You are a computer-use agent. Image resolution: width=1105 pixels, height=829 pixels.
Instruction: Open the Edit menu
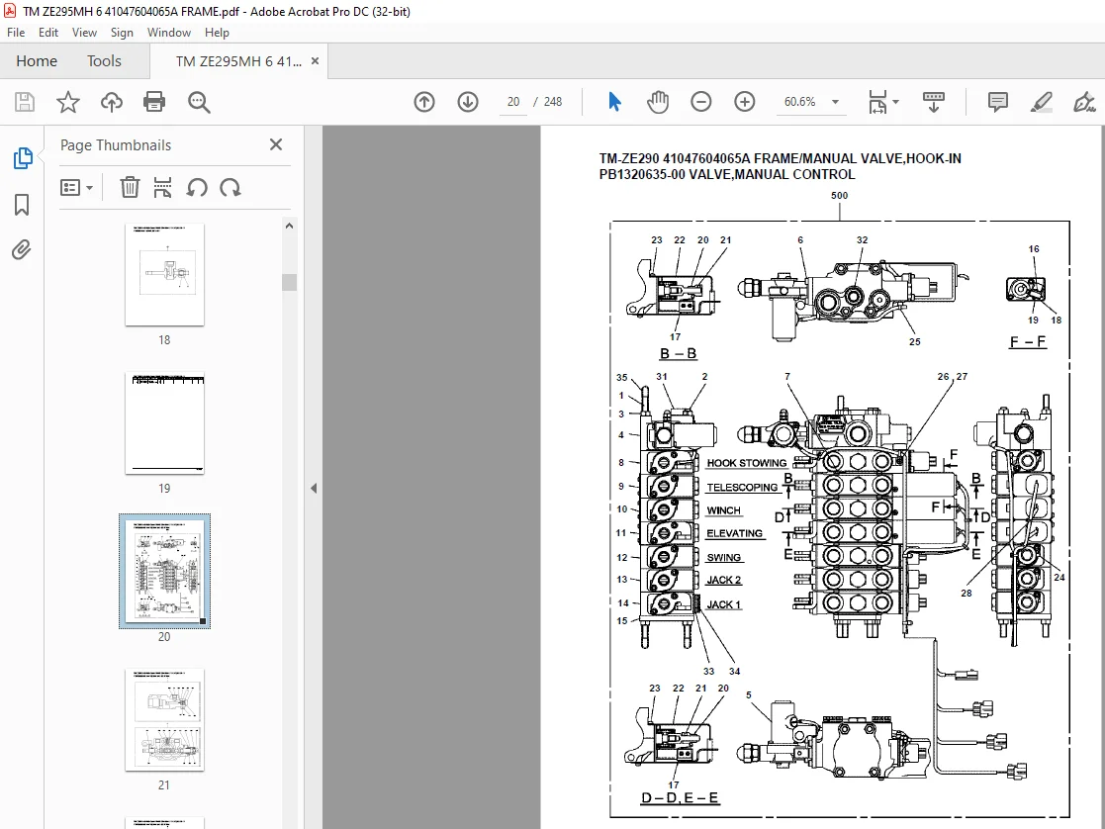pos(48,33)
